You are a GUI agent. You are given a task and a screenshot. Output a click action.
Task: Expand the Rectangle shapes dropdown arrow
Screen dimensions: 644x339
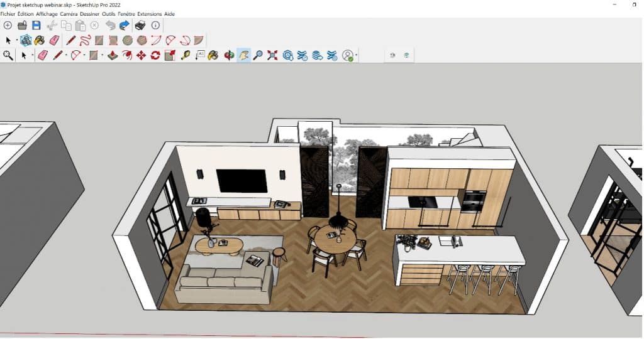coord(103,55)
